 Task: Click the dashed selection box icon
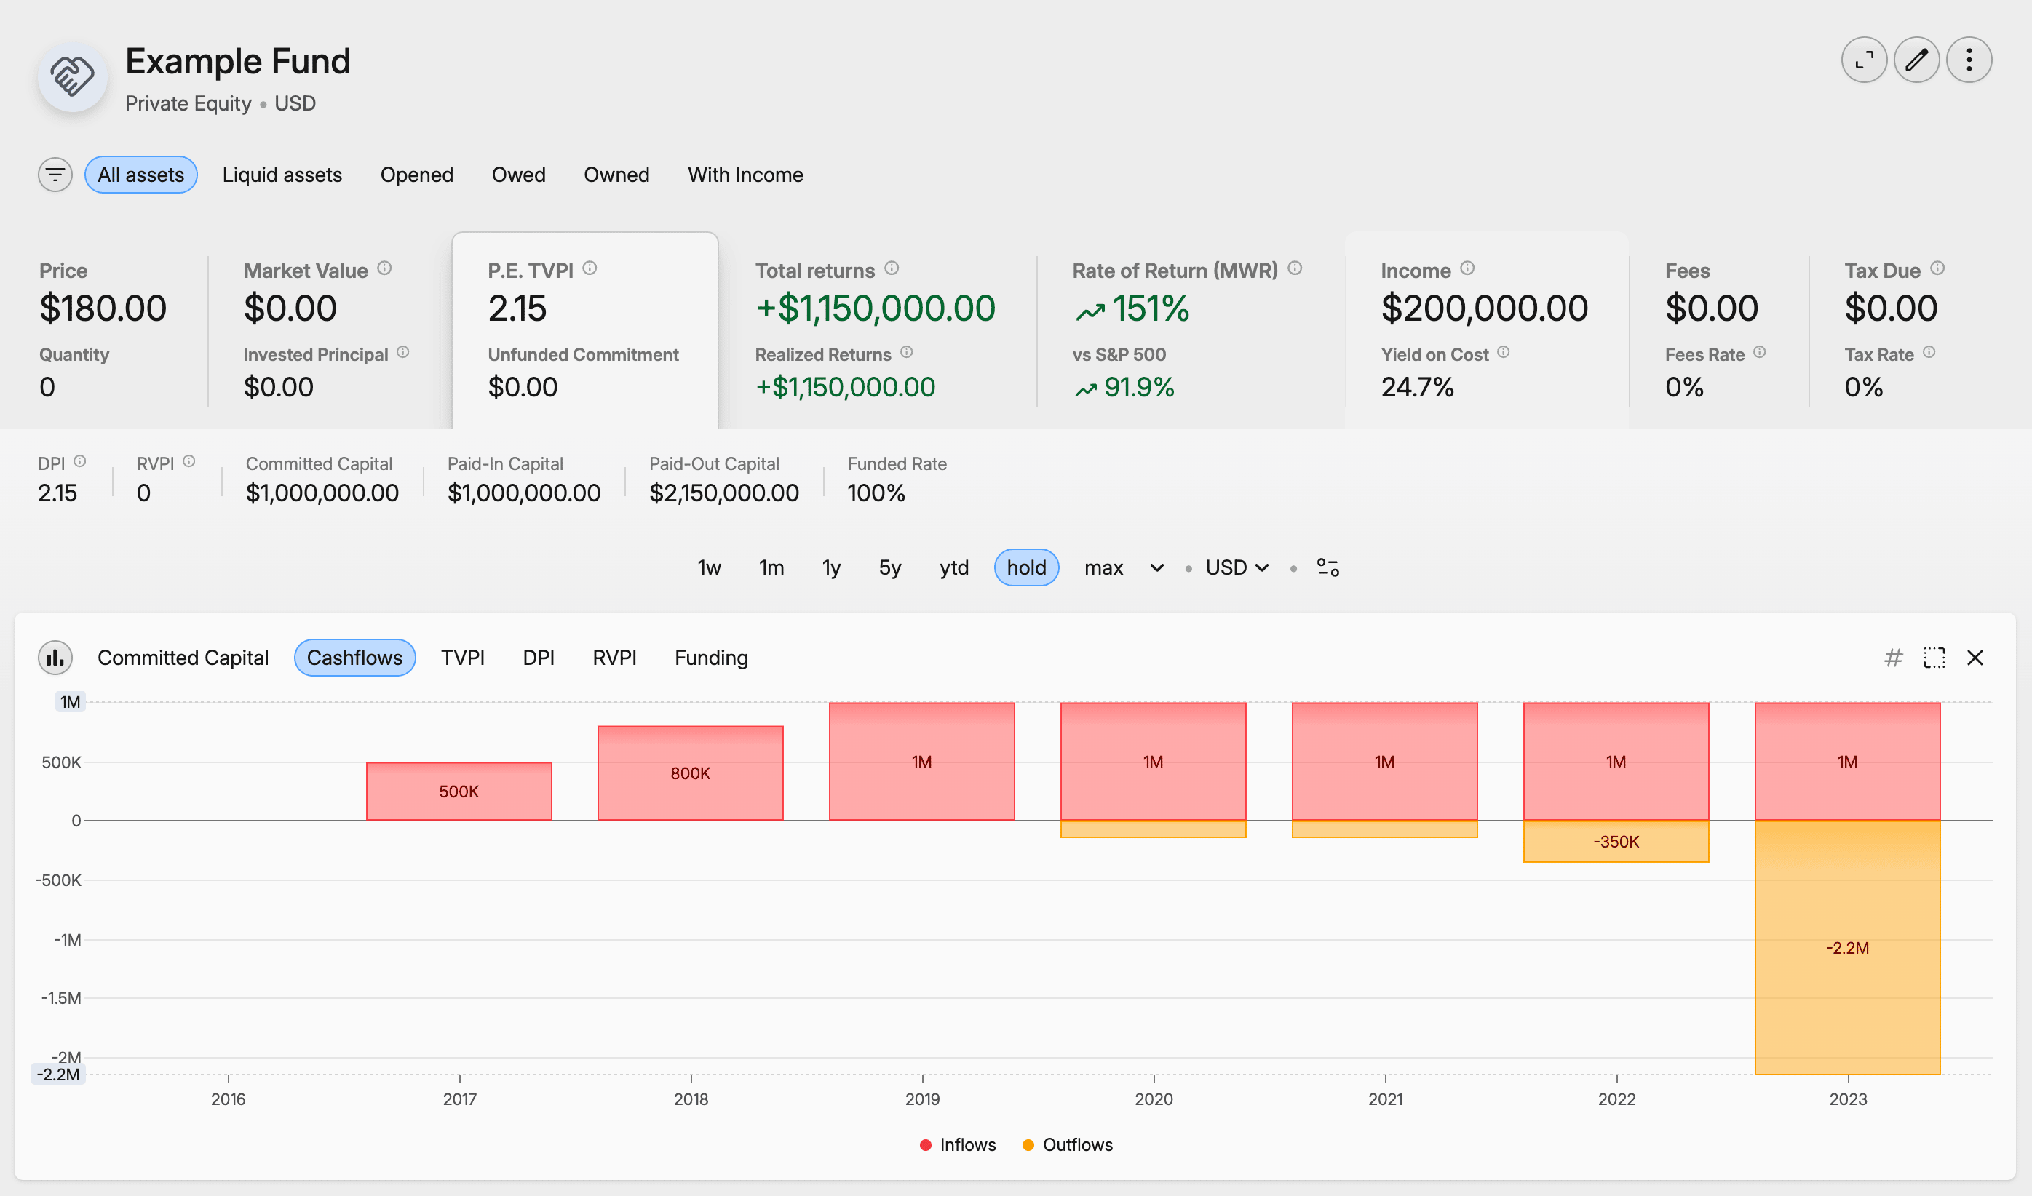[1934, 658]
